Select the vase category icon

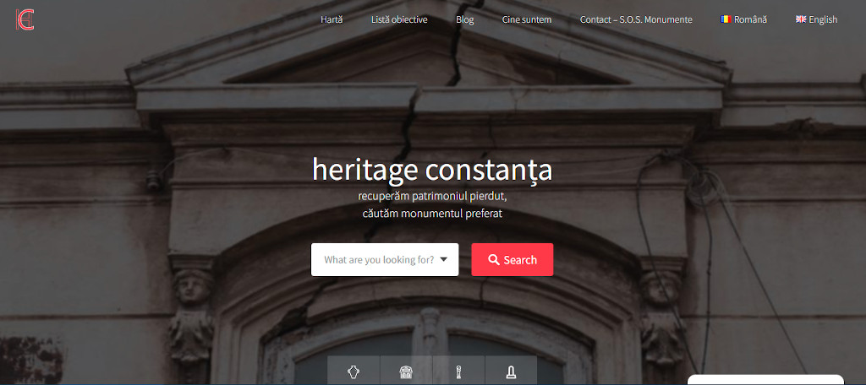(x=354, y=371)
